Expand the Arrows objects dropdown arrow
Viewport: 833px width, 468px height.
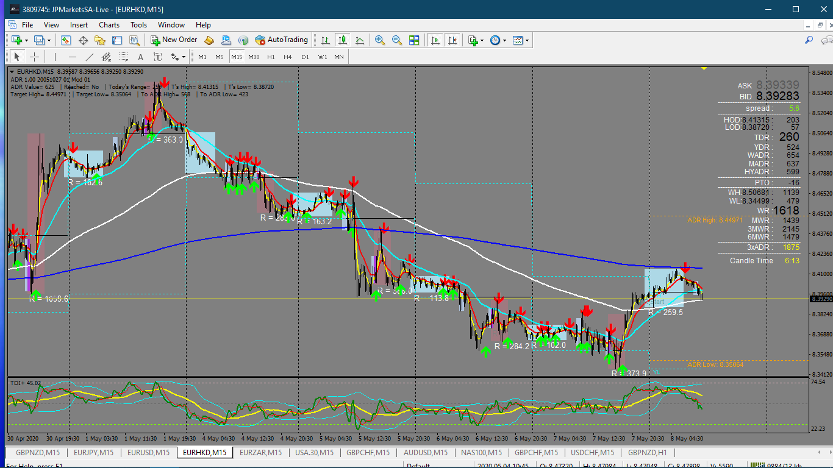[184, 57]
